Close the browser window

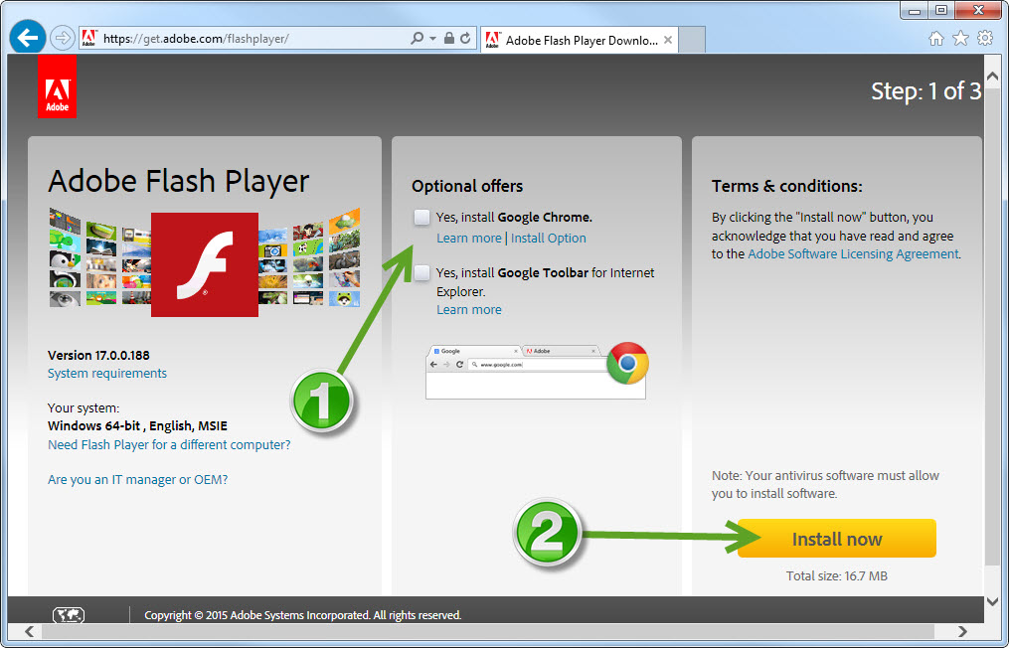pyautogui.click(x=979, y=10)
